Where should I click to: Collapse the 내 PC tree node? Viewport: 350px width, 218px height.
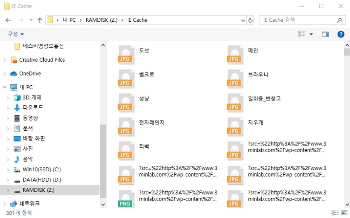[x=4, y=87]
